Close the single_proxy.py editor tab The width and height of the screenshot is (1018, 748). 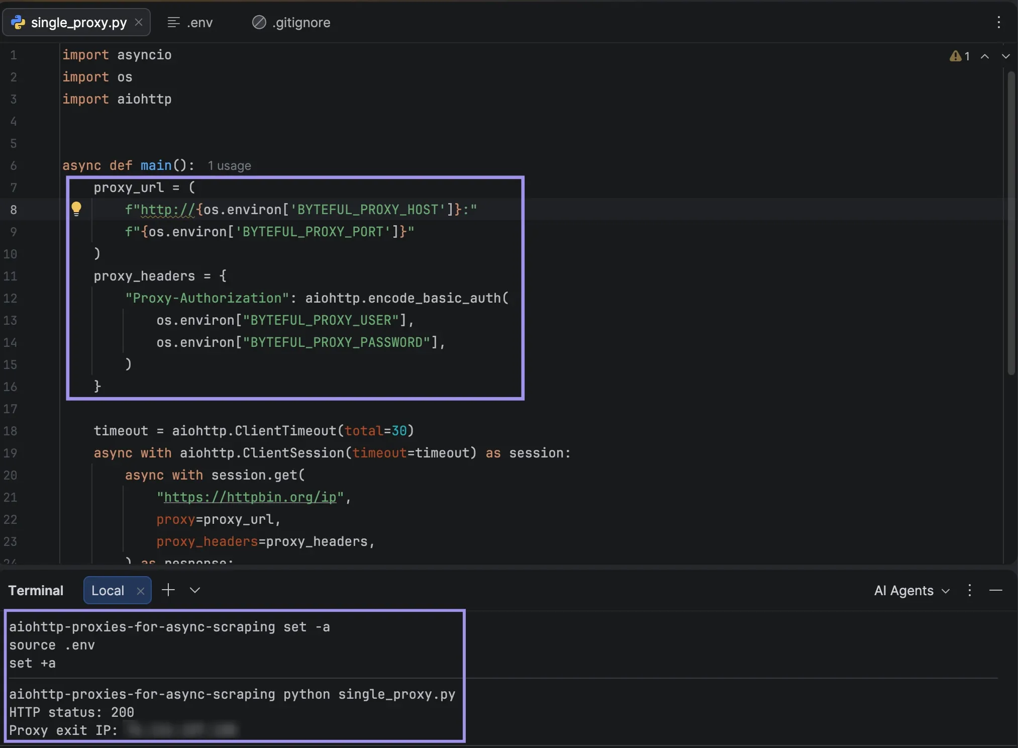pyautogui.click(x=139, y=23)
